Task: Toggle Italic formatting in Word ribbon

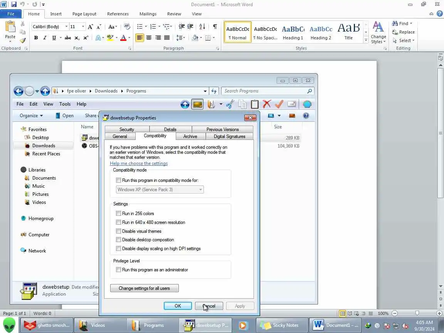Action: click(45, 38)
